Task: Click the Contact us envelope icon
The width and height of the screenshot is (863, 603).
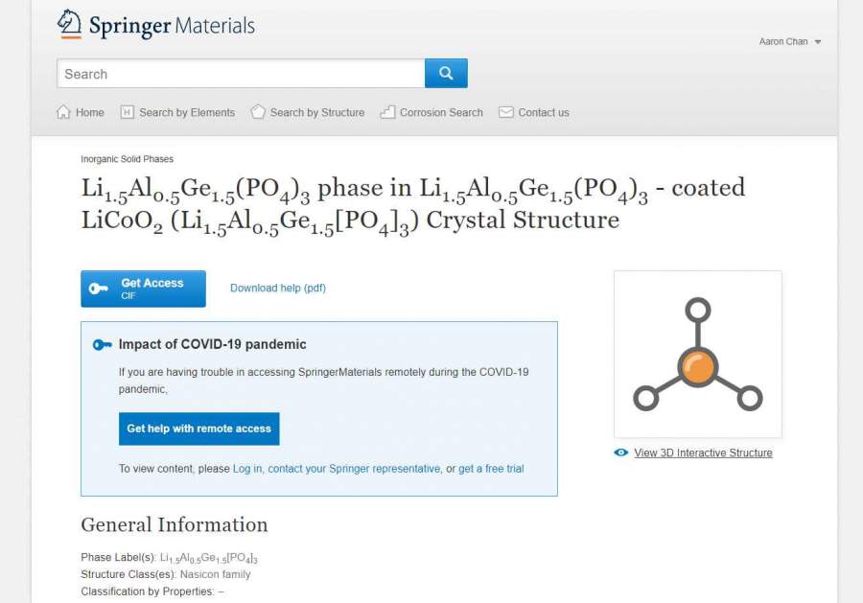Action: point(506,112)
